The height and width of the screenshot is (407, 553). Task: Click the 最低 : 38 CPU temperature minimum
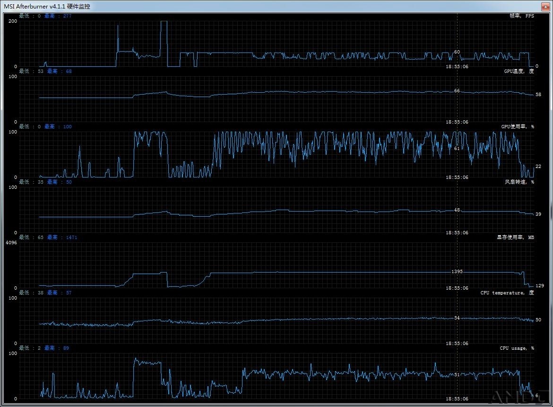(31, 293)
